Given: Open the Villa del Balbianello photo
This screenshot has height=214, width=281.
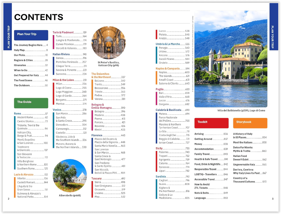Looking at the screenshot, I should [x=231, y=59].
